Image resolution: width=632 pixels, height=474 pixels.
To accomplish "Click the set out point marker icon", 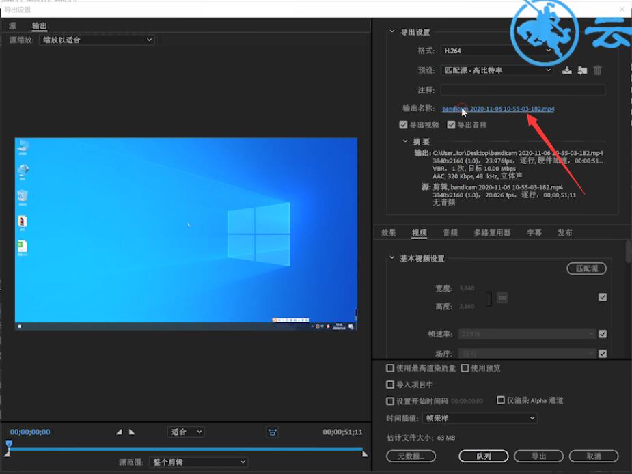I will pos(132,432).
